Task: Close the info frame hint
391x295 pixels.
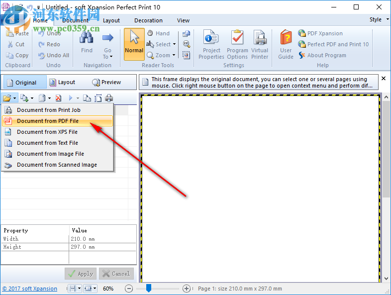Action: tap(384, 78)
